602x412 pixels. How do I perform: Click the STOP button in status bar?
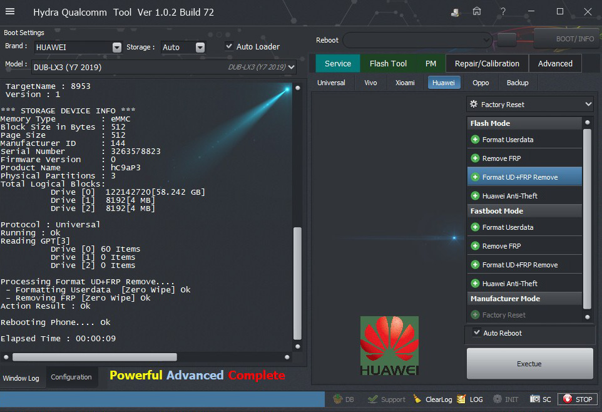click(x=578, y=399)
